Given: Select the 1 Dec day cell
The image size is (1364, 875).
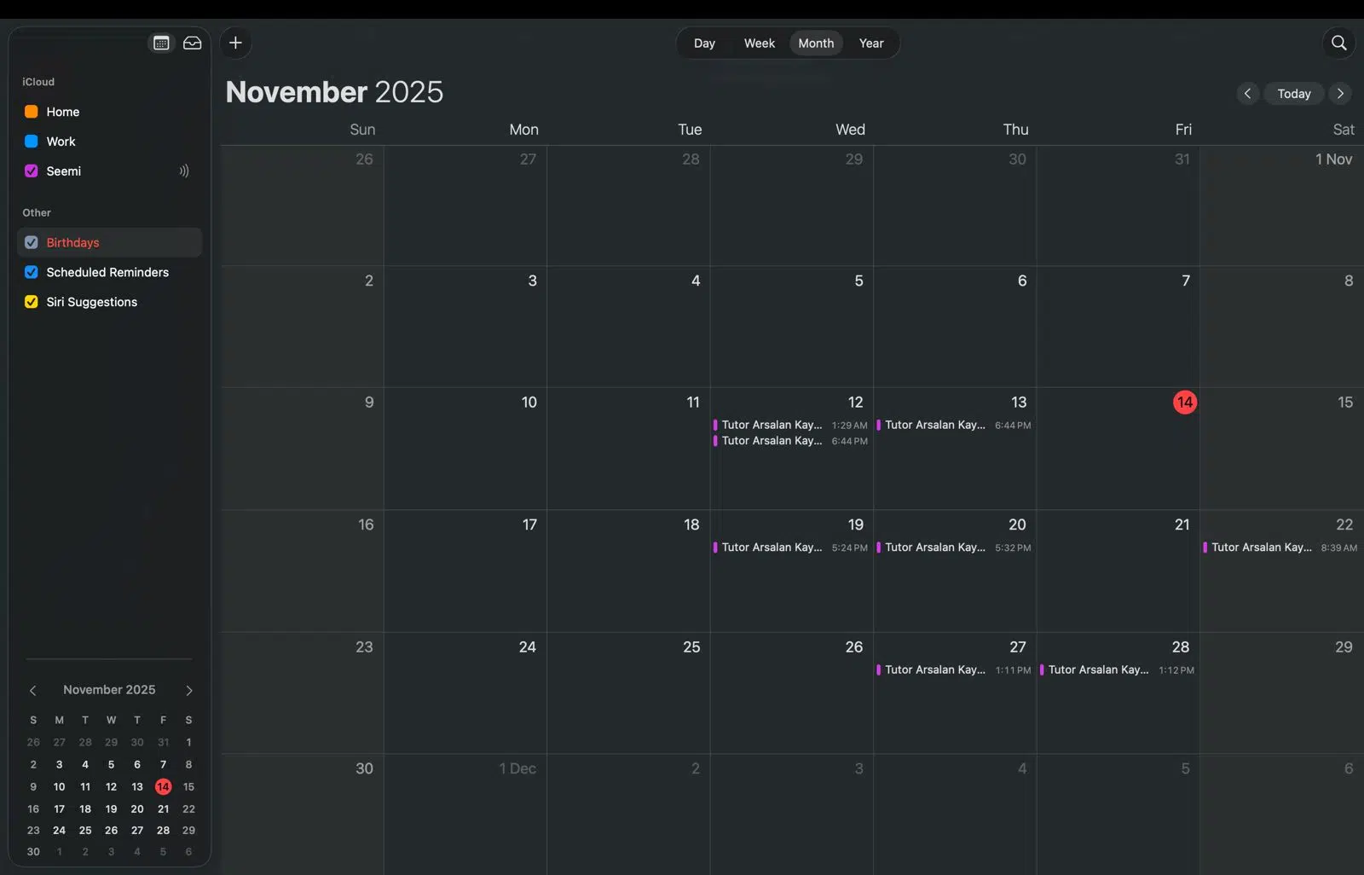Looking at the screenshot, I should pos(465,814).
